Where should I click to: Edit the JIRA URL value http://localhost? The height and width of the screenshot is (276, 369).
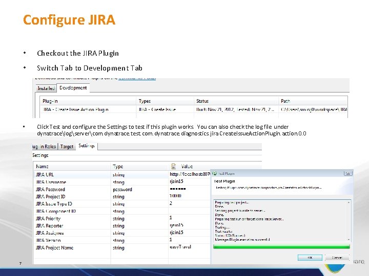click(190, 174)
